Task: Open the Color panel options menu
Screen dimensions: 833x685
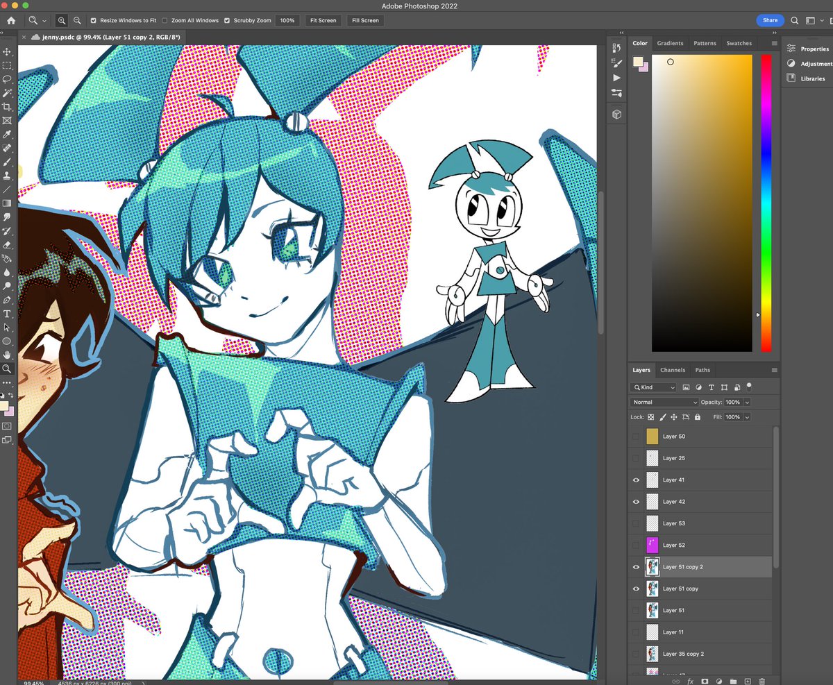Action: pos(774,43)
